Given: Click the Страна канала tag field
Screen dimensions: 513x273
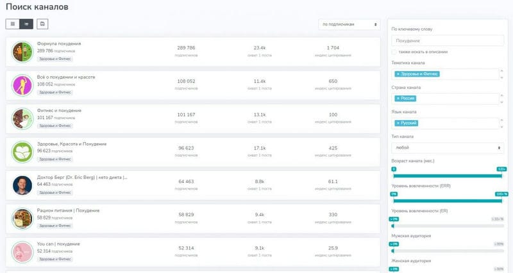Looking at the screenshot, I should click(445, 98).
